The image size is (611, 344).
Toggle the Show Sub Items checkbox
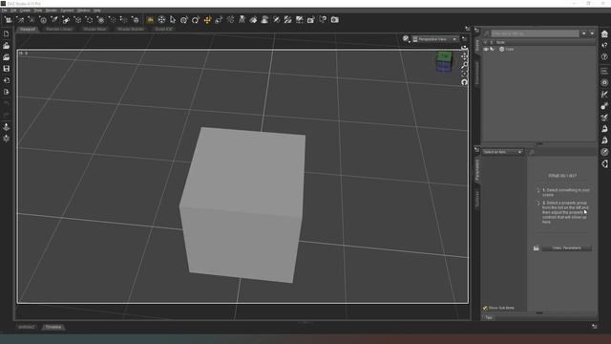(485, 308)
